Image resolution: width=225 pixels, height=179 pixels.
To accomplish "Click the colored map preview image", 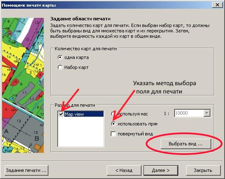I will coord(23,85).
